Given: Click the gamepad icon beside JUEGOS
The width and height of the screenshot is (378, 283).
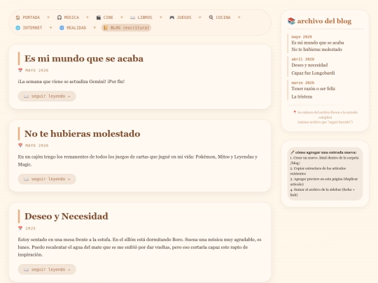Looking at the screenshot, I should pyautogui.click(x=172, y=17).
